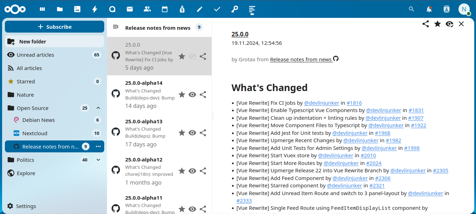
Task: Expand the Politics folder
Action: (98, 160)
